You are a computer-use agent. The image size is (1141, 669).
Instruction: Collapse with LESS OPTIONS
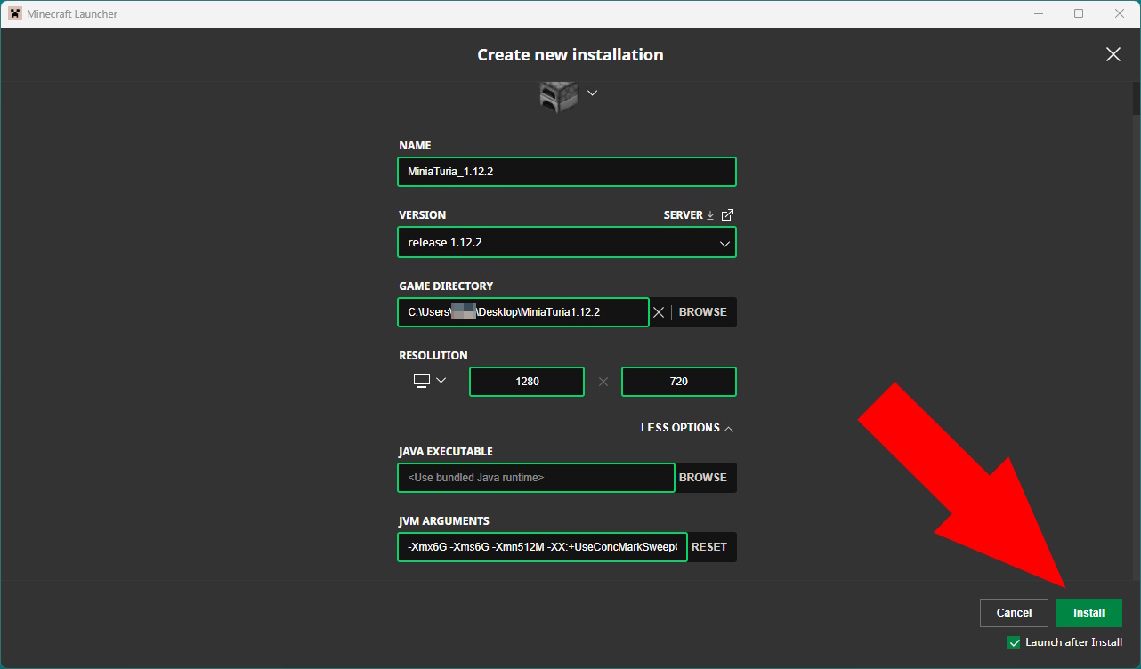coord(687,428)
